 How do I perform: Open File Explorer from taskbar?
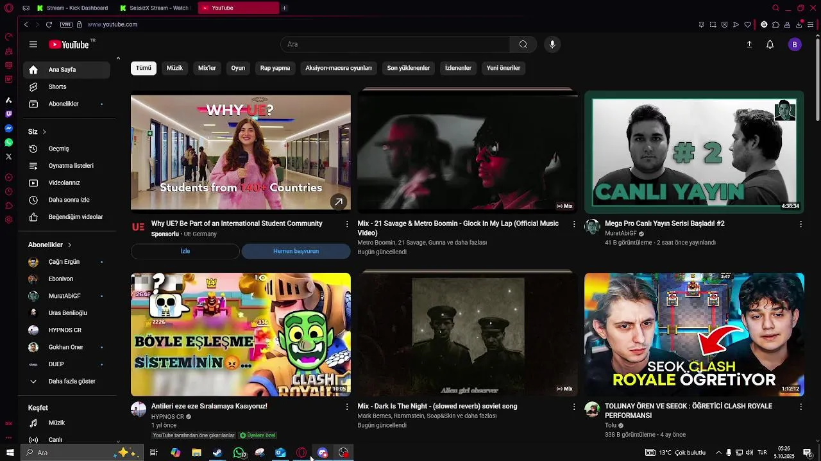click(196, 453)
